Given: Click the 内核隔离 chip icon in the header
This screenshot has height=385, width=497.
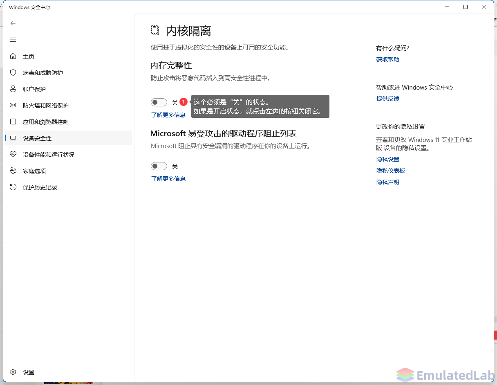Looking at the screenshot, I should coord(155,30).
